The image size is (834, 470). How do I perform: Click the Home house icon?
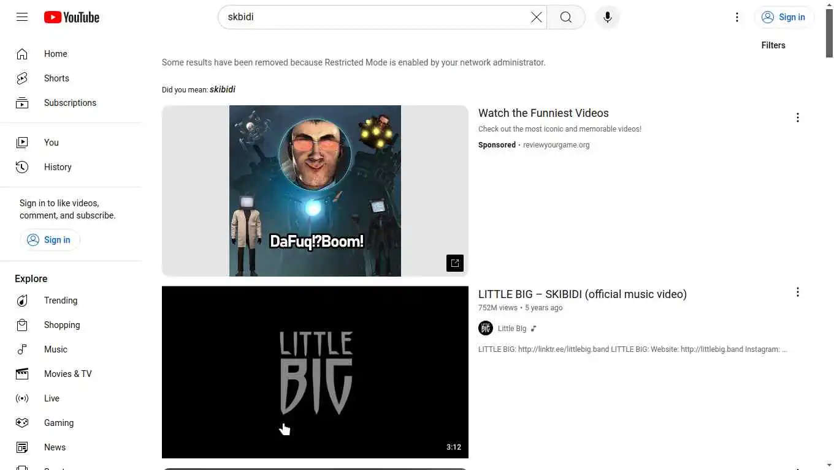tap(22, 54)
